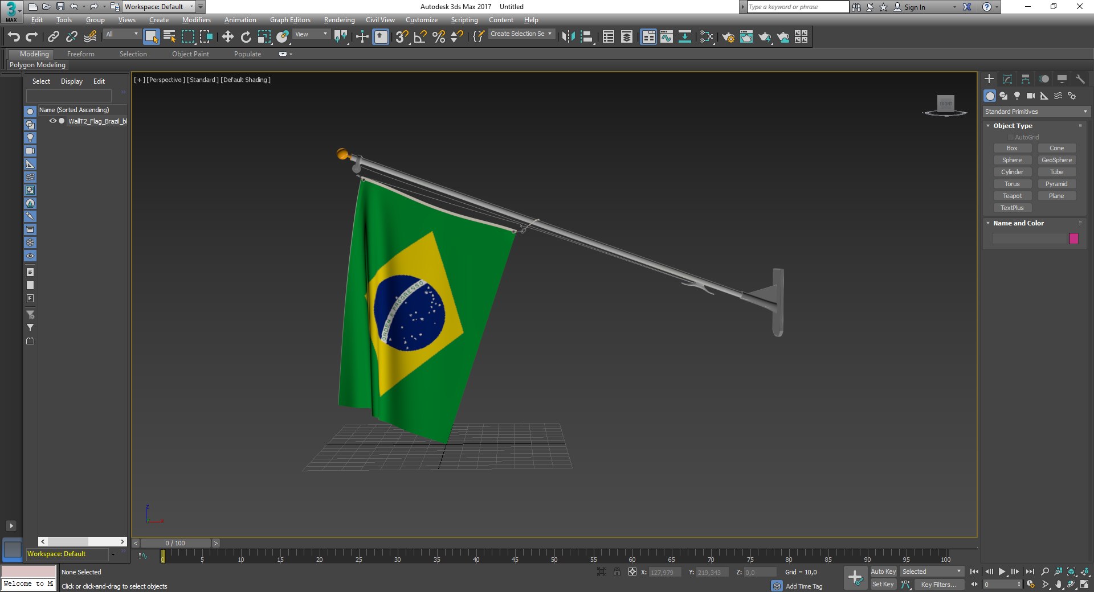Toggle Window/Crossing selection mode
The image size is (1094, 592).
[206, 37]
